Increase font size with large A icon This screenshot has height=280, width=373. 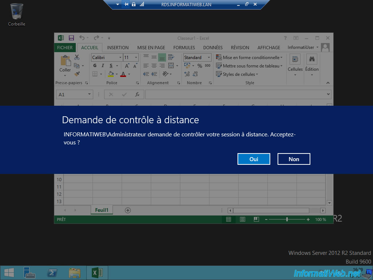127,66
